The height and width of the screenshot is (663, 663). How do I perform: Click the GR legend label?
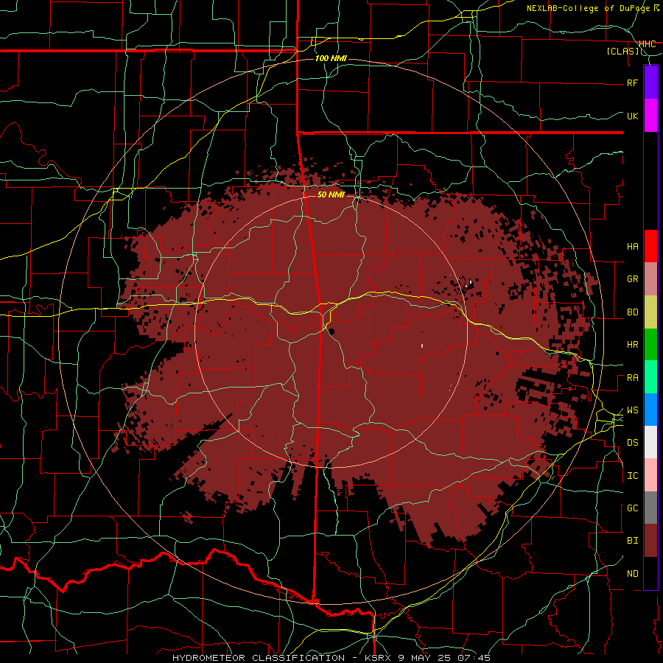pyautogui.click(x=632, y=279)
